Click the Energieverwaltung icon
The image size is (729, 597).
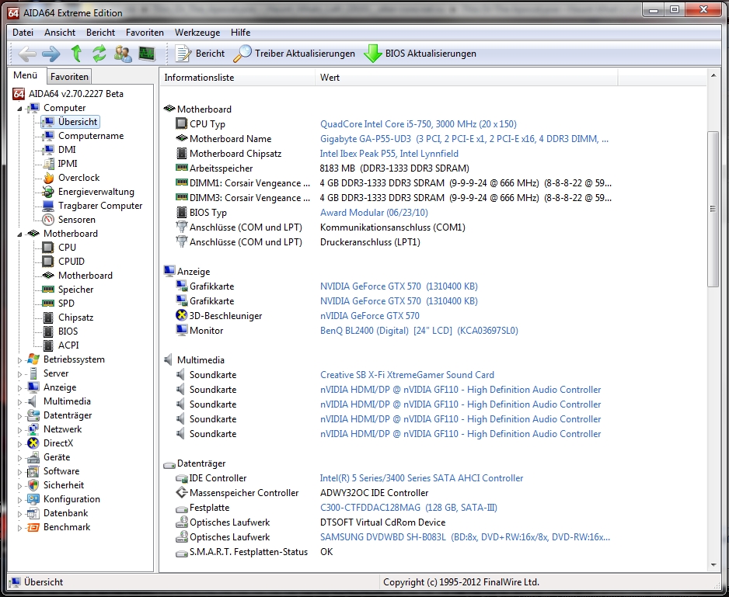(48, 192)
